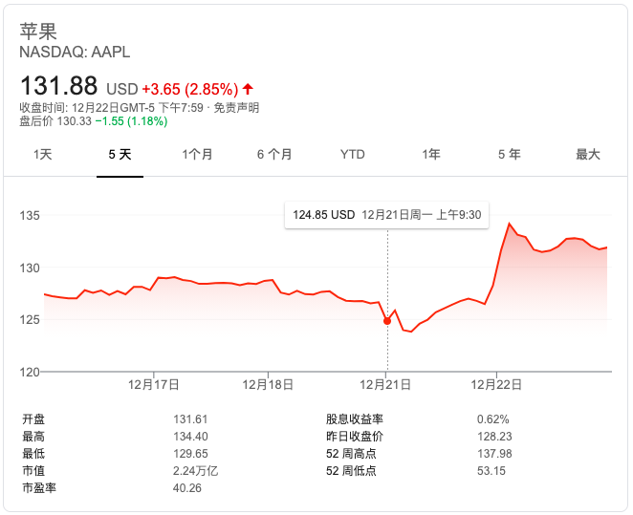
Task: Click the red up arrow price indicator
Action: point(249,89)
